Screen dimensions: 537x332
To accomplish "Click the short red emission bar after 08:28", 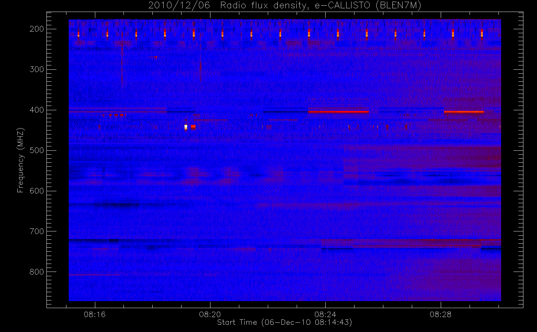I will tap(464, 112).
